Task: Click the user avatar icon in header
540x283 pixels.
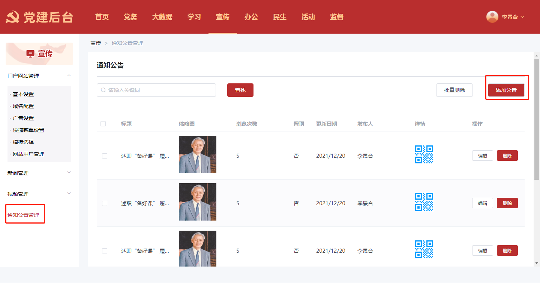Action: (x=492, y=17)
